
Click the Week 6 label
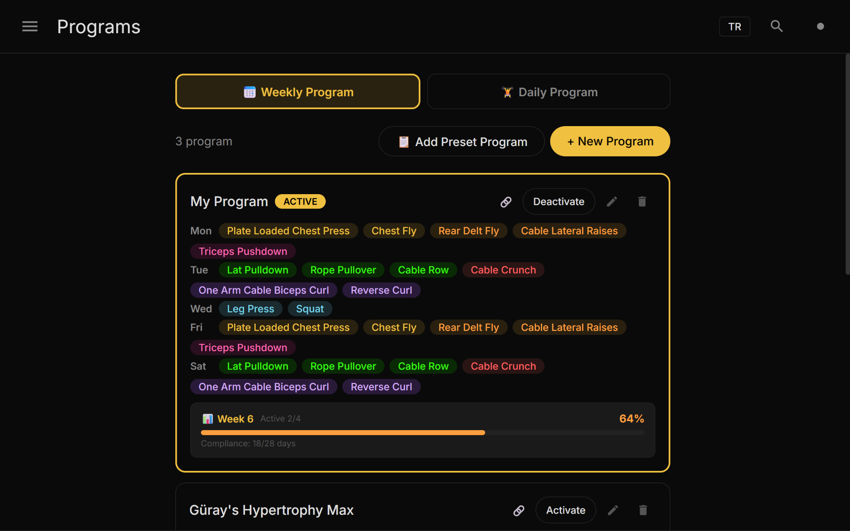point(235,419)
